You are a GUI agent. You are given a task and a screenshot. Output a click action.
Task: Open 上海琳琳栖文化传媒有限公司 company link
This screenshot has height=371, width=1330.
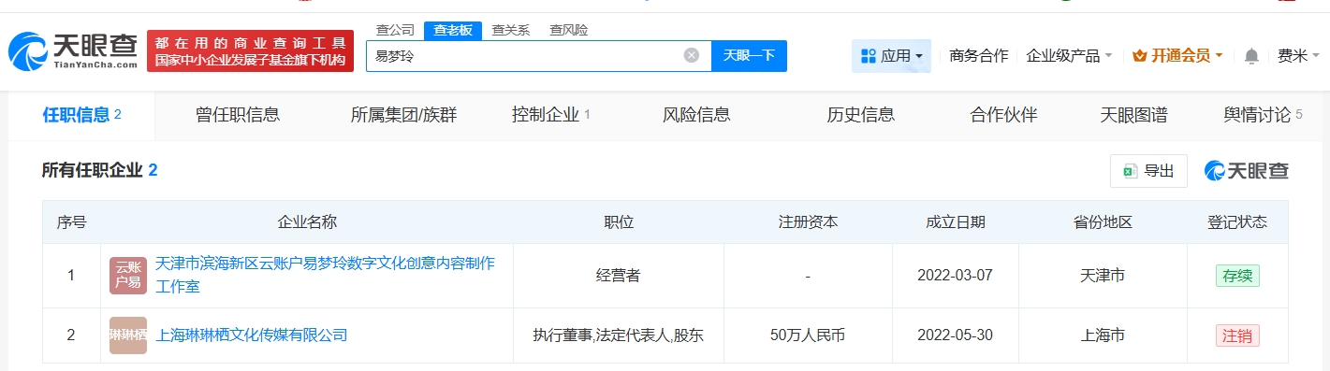point(251,335)
